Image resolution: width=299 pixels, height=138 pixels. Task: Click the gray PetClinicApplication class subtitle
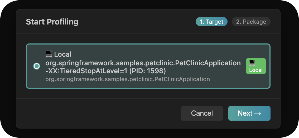pyautogui.click(x=127, y=79)
